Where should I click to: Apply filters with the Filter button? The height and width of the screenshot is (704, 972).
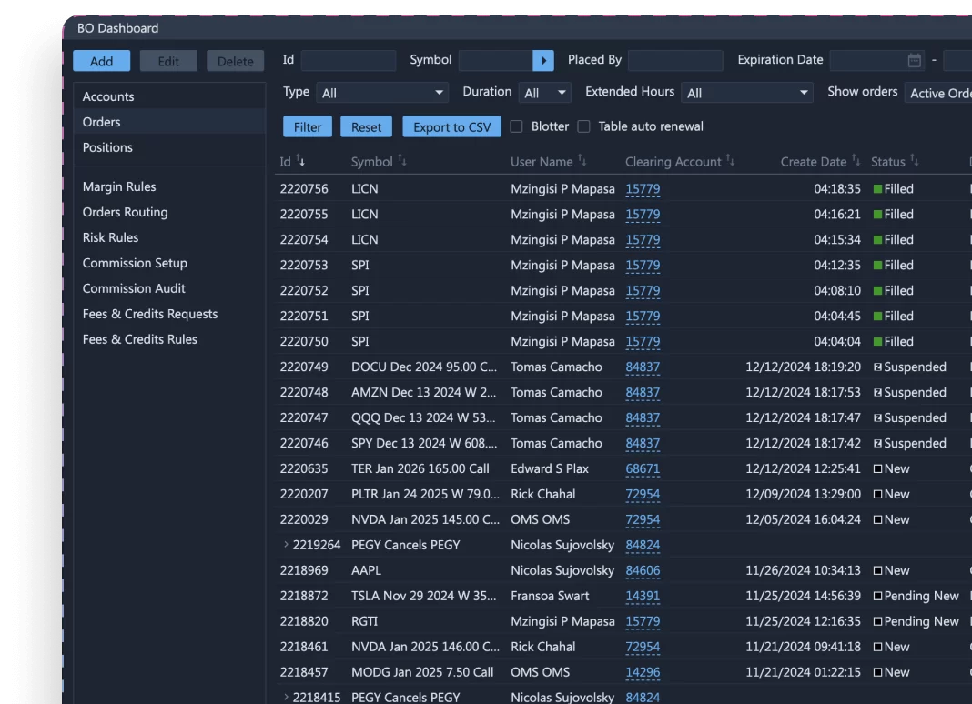308,126
